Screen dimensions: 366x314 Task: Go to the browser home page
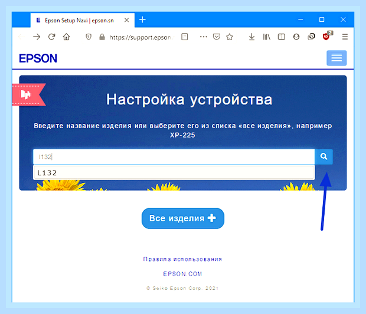click(67, 37)
